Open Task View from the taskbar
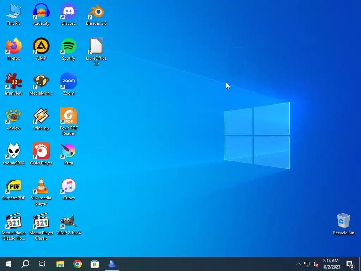The width and height of the screenshot is (361, 271). point(42,264)
